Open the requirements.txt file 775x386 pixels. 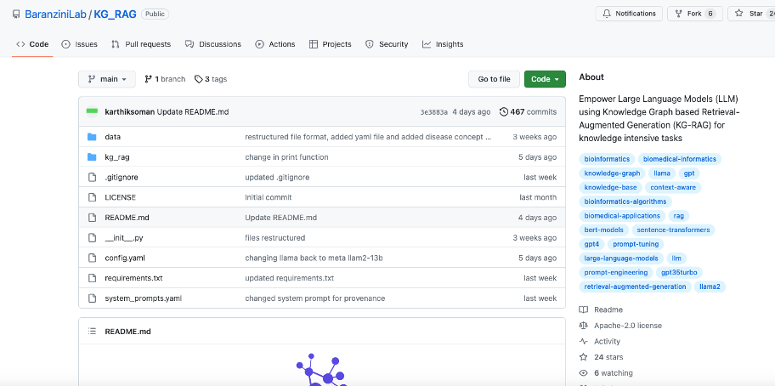point(133,278)
